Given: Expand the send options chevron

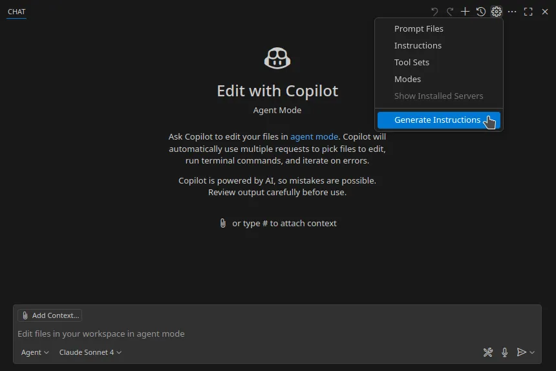Looking at the screenshot, I should [532, 352].
